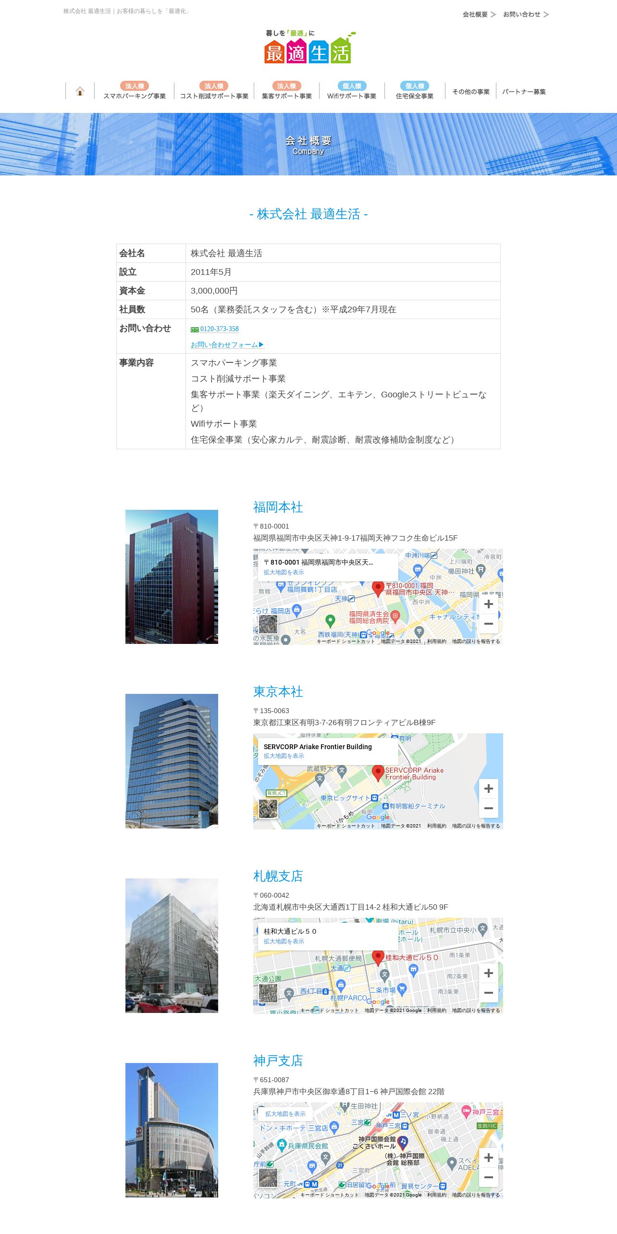
Task: Click 利用規約 on the Kobe map
Action: [x=436, y=1195]
